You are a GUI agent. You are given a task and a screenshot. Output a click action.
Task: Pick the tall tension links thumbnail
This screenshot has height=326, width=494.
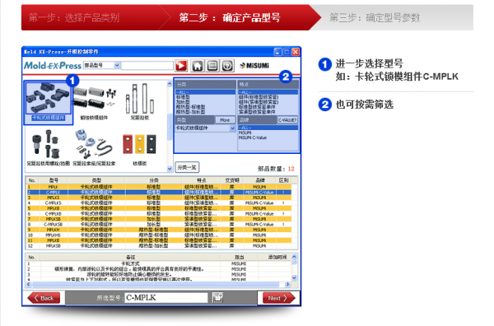coord(140,101)
